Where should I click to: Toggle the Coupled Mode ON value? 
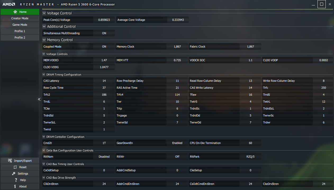[104, 46]
